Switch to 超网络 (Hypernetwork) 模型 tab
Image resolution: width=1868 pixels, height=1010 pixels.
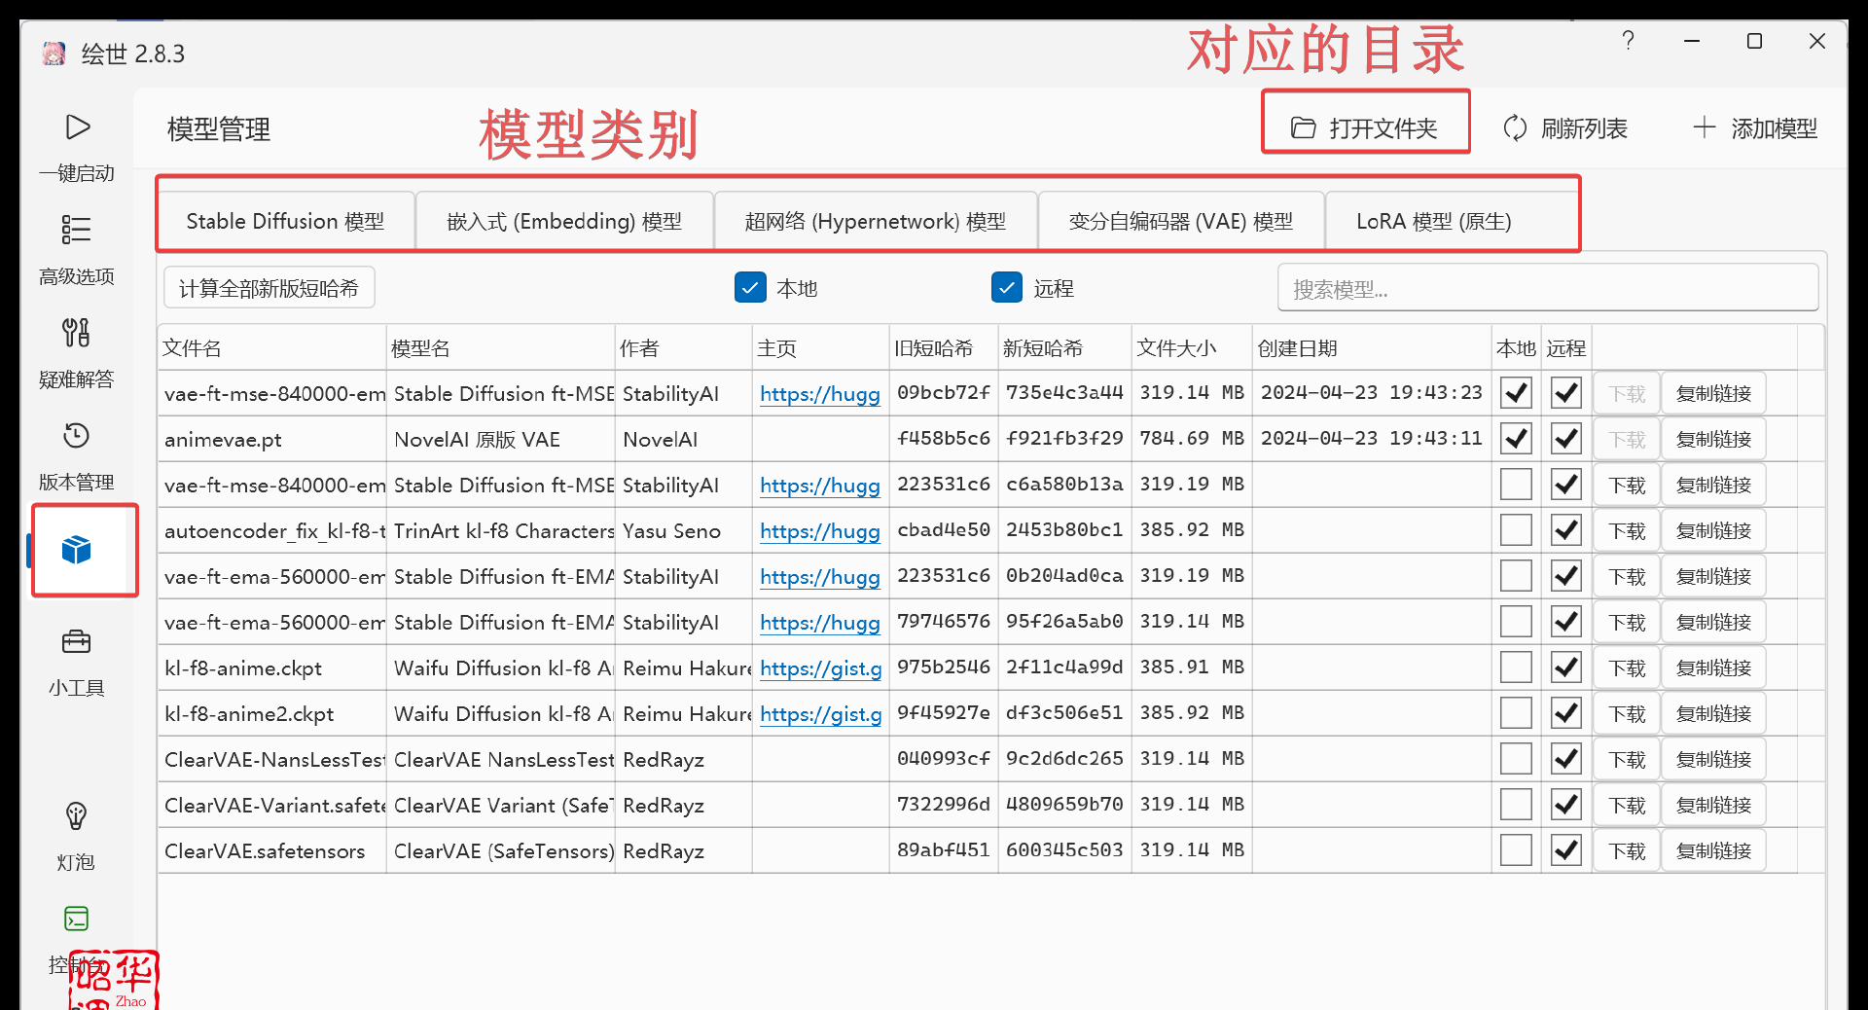(x=876, y=222)
